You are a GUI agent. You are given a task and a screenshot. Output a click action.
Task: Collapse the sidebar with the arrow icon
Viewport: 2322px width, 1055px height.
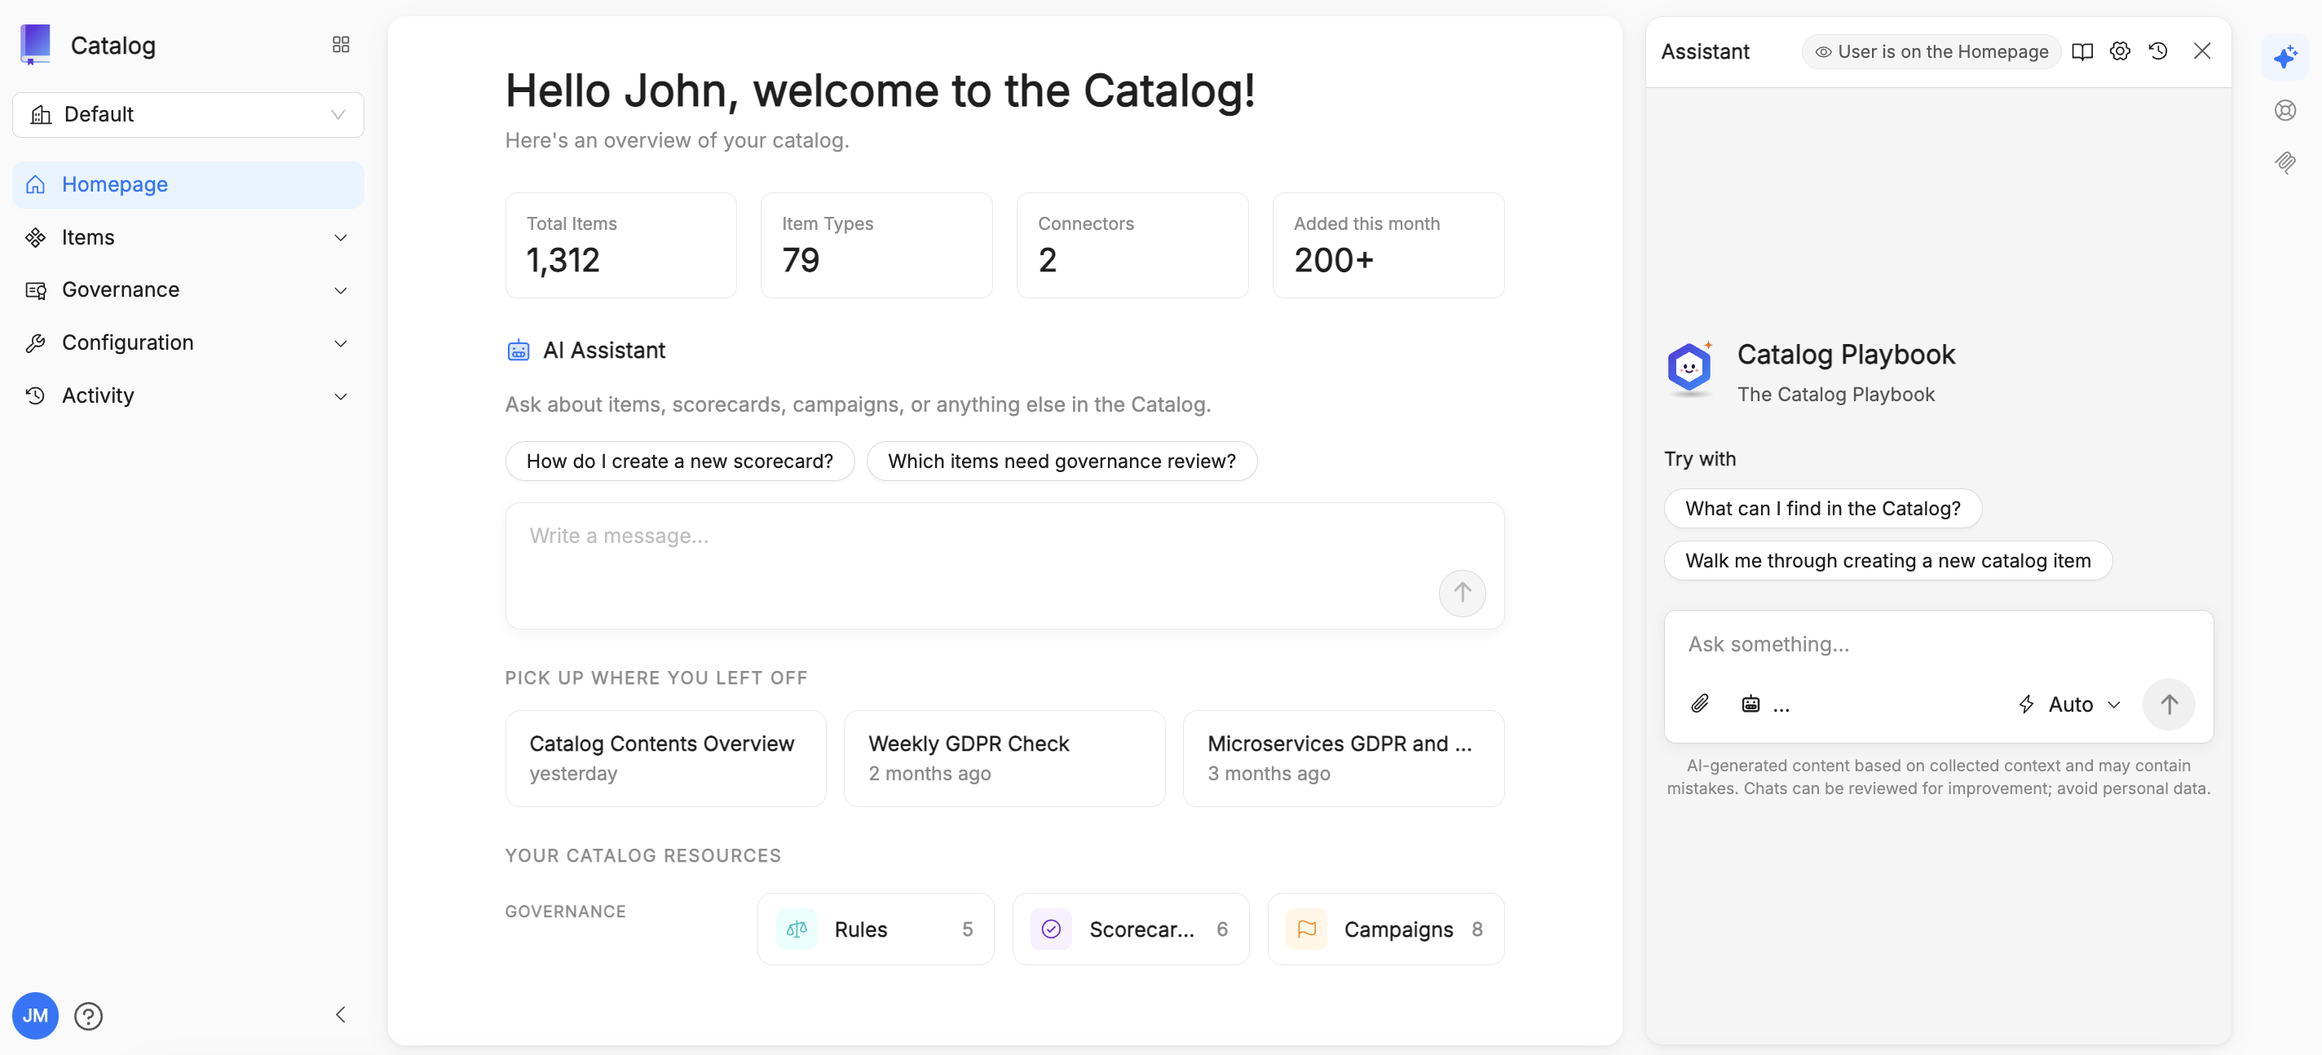point(341,1015)
